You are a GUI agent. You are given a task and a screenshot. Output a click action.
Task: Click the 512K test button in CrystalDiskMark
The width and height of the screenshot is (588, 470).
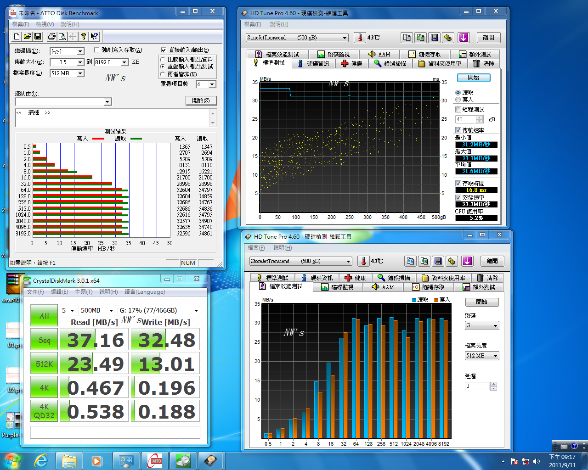tap(44, 364)
